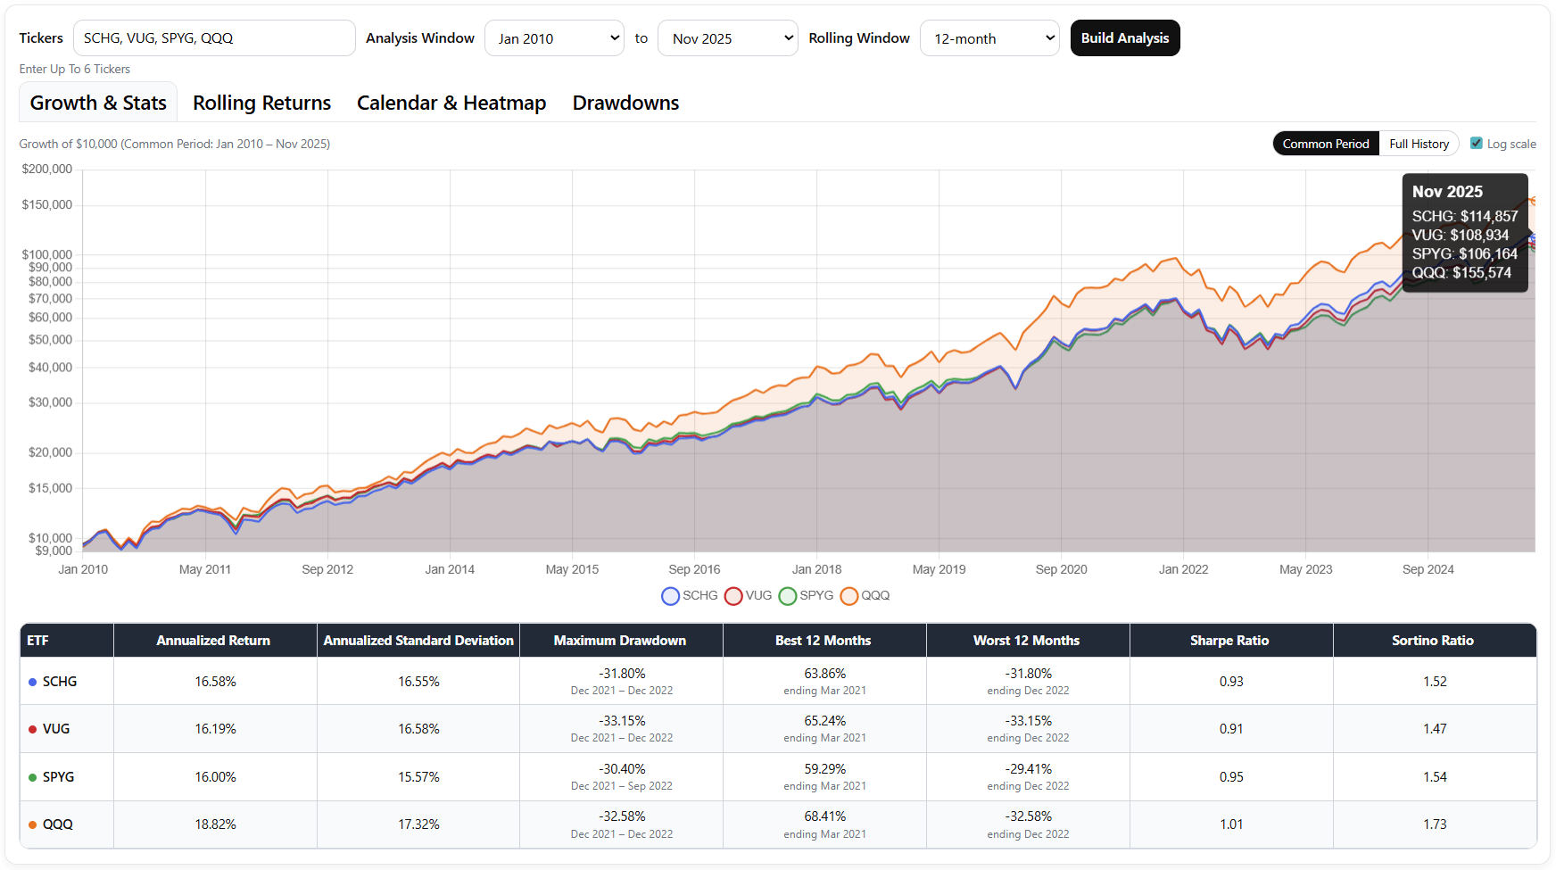The width and height of the screenshot is (1556, 870).
Task: Open the Calendar & Heatmap section
Action: tap(451, 103)
